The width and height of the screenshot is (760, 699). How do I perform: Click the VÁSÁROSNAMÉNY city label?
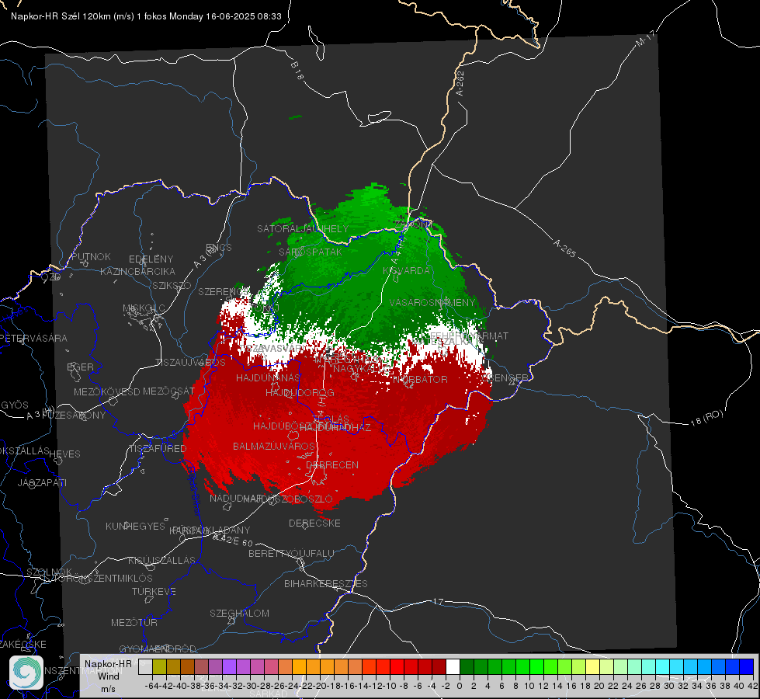(432, 302)
